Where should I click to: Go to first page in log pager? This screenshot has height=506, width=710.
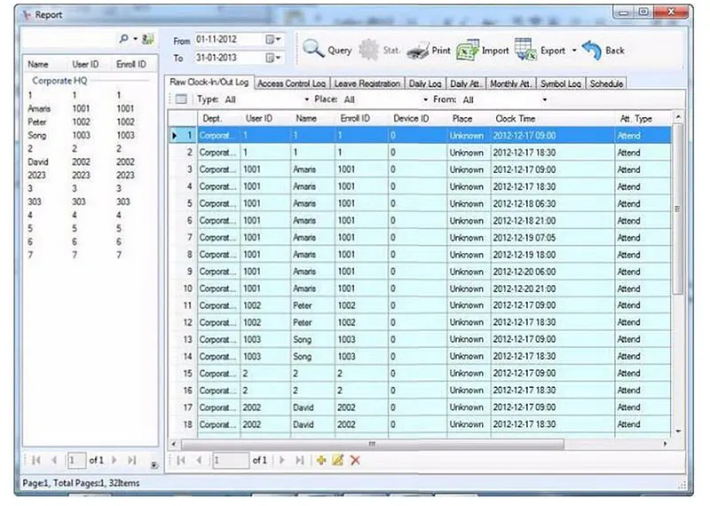click(181, 460)
